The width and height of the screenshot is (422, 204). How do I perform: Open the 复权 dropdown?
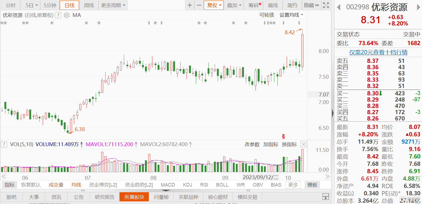(x=214, y=5)
